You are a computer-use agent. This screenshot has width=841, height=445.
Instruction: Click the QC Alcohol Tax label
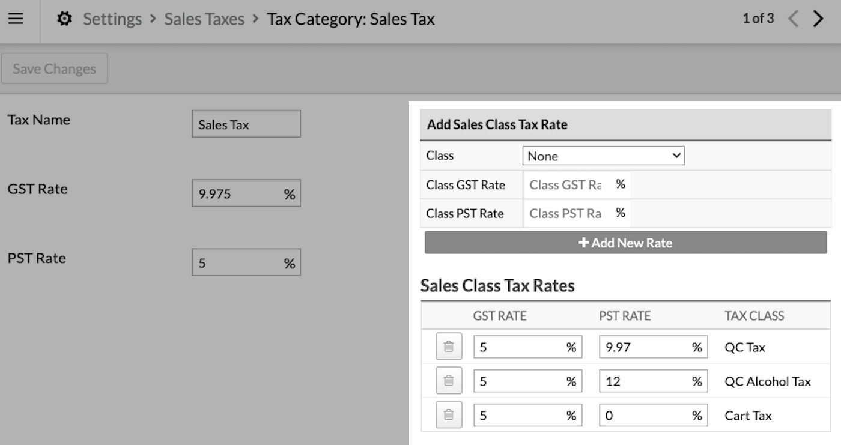tap(768, 381)
